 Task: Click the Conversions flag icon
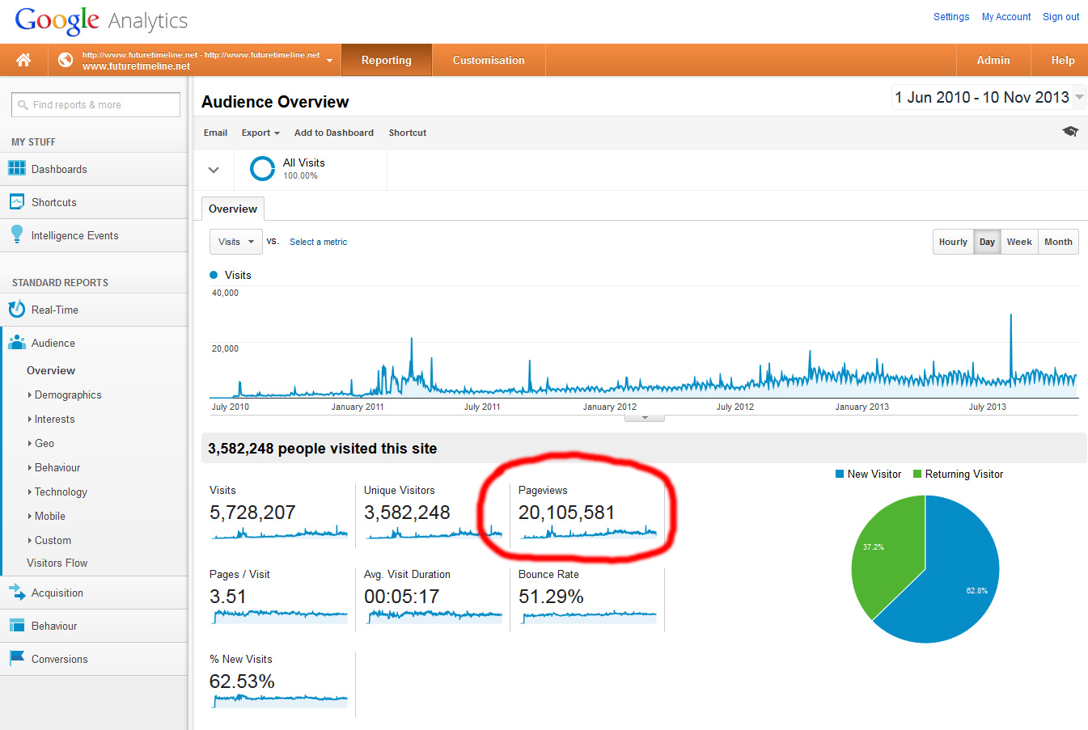pyautogui.click(x=16, y=658)
